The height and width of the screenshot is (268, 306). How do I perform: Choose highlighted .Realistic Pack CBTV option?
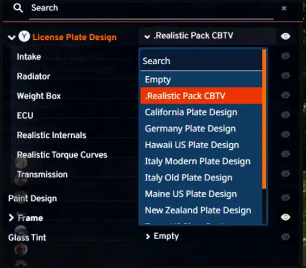[201, 96]
